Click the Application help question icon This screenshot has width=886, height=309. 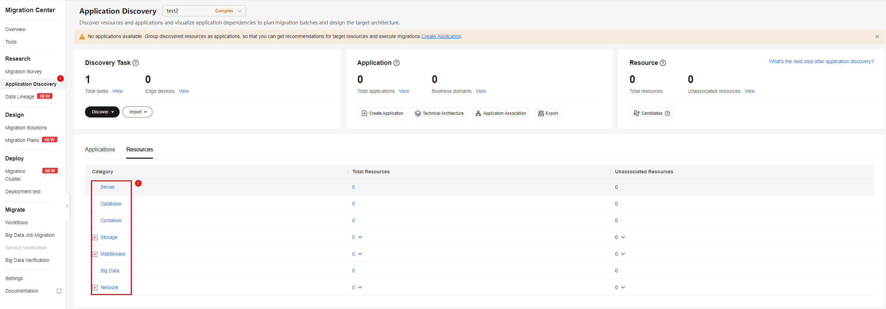coord(396,63)
